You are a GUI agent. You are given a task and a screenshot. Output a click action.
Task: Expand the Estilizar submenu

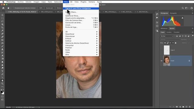click(81, 41)
